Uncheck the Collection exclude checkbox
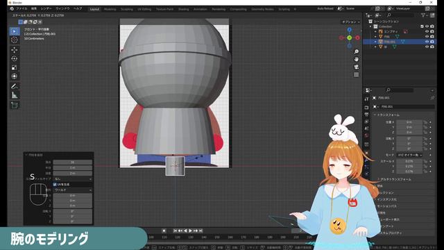The height and width of the screenshot is (250, 444). [x=422, y=26]
